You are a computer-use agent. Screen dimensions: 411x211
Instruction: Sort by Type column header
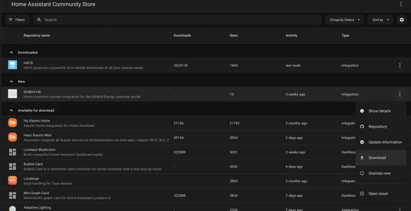345,35
